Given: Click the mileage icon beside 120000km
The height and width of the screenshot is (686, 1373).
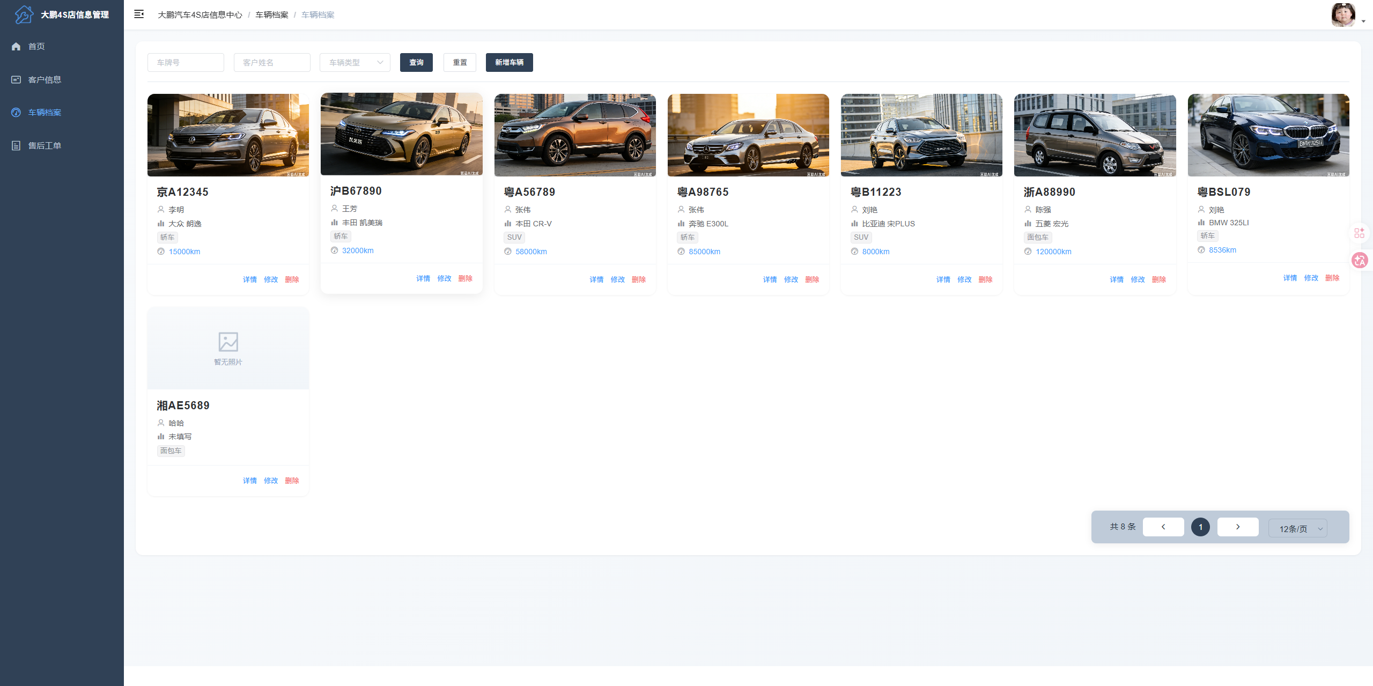Looking at the screenshot, I should pos(1028,252).
